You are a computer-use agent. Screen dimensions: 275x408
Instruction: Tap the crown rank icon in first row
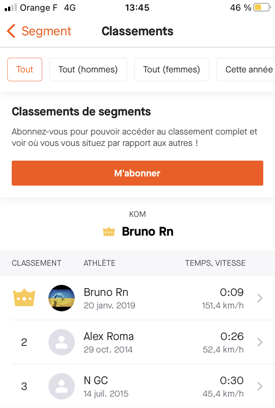click(24, 298)
